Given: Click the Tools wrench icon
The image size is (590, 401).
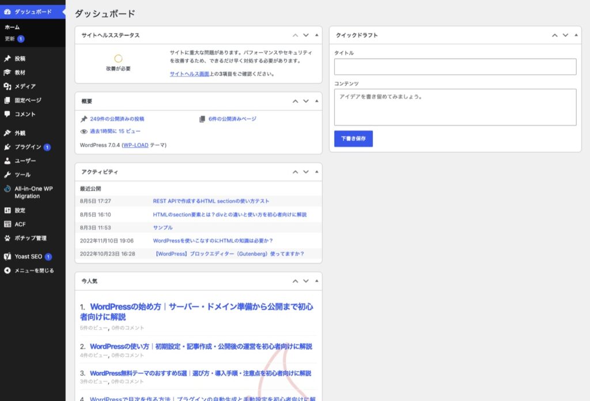Looking at the screenshot, I should (x=7, y=174).
